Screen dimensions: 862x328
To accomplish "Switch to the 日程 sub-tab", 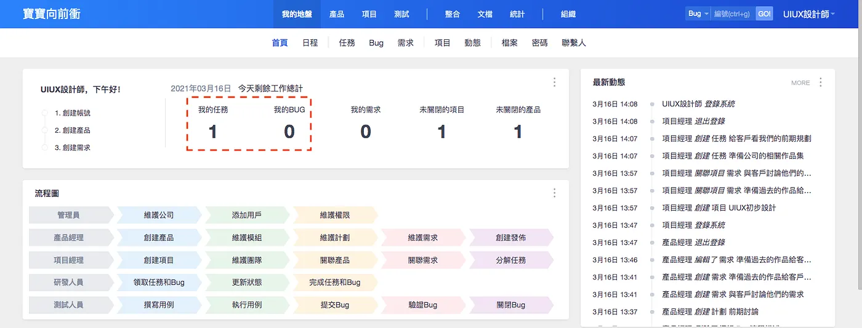I will tap(310, 43).
